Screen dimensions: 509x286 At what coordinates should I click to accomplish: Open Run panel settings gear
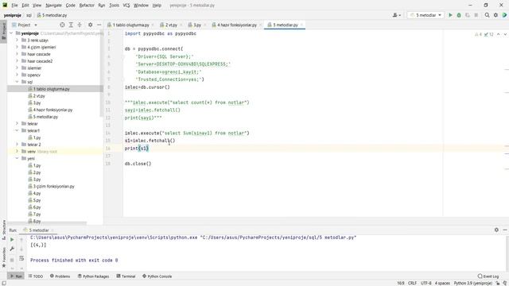pos(496,230)
